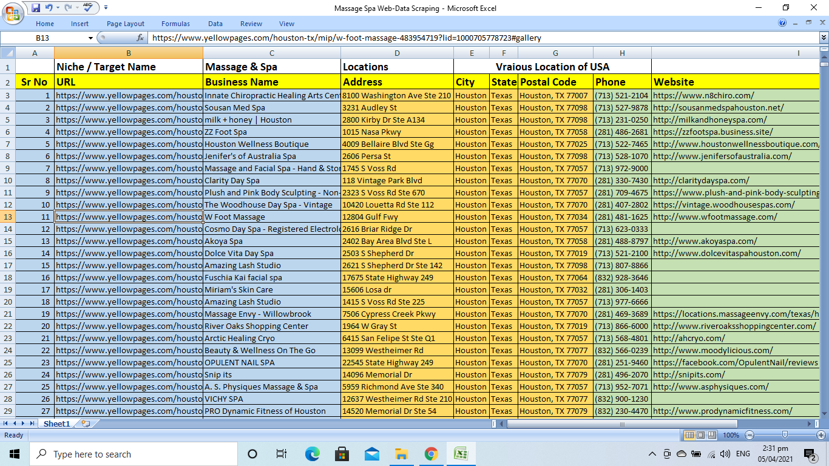This screenshot has width=829, height=466.
Task: Select the 'VICHY SPA' cell
Action: click(272, 399)
